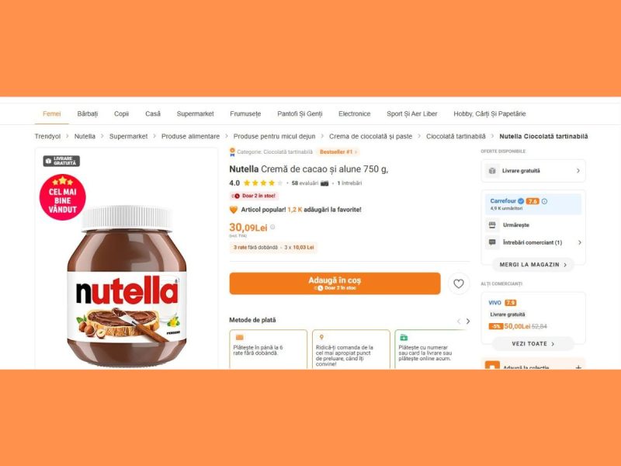Select the Femei category tab
The image size is (621, 466).
(52, 113)
